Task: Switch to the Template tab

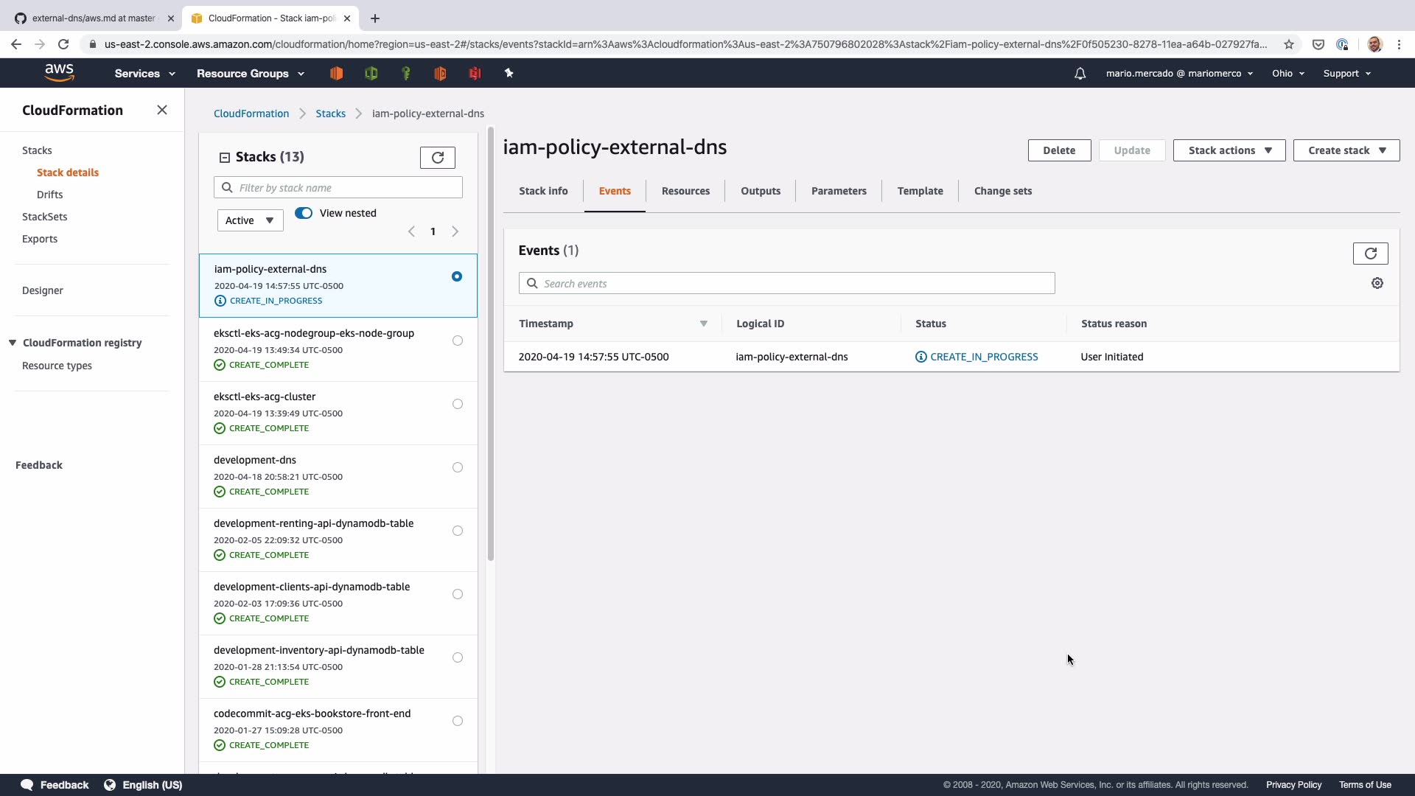Action: click(920, 191)
